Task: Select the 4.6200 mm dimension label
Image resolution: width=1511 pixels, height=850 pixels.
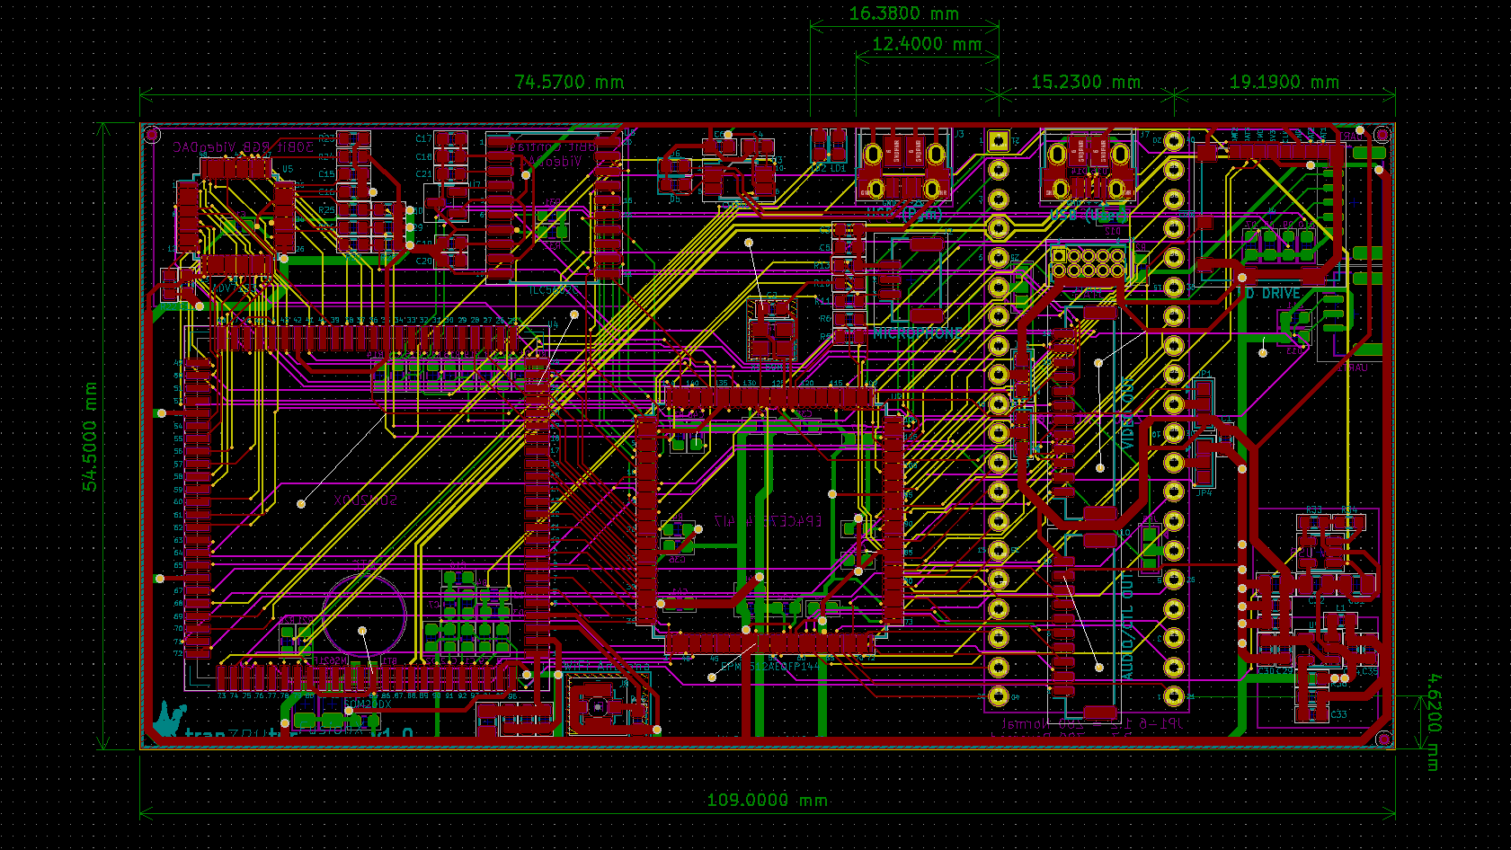Action: [1433, 722]
